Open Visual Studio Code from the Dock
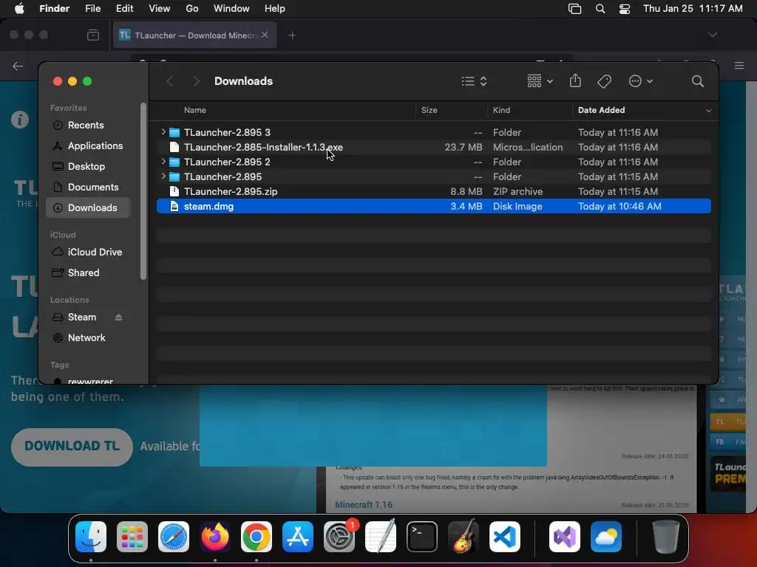The width and height of the screenshot is (757, 567). tap(505, 537)
